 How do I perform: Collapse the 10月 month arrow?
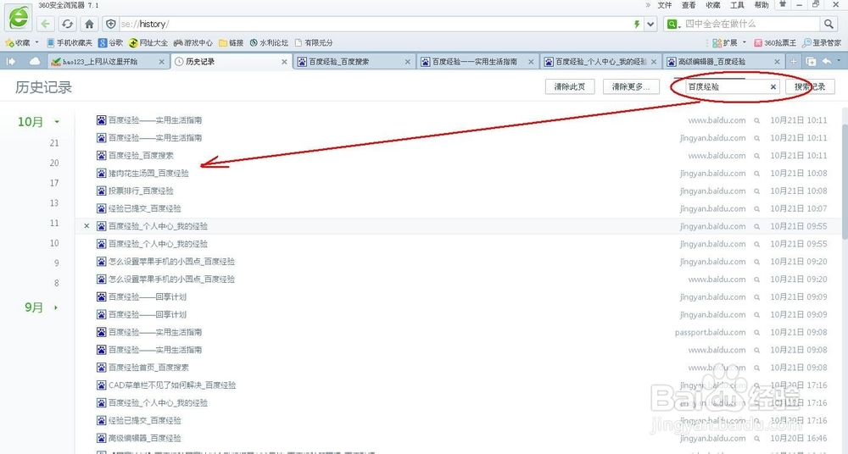click(56, 122)
